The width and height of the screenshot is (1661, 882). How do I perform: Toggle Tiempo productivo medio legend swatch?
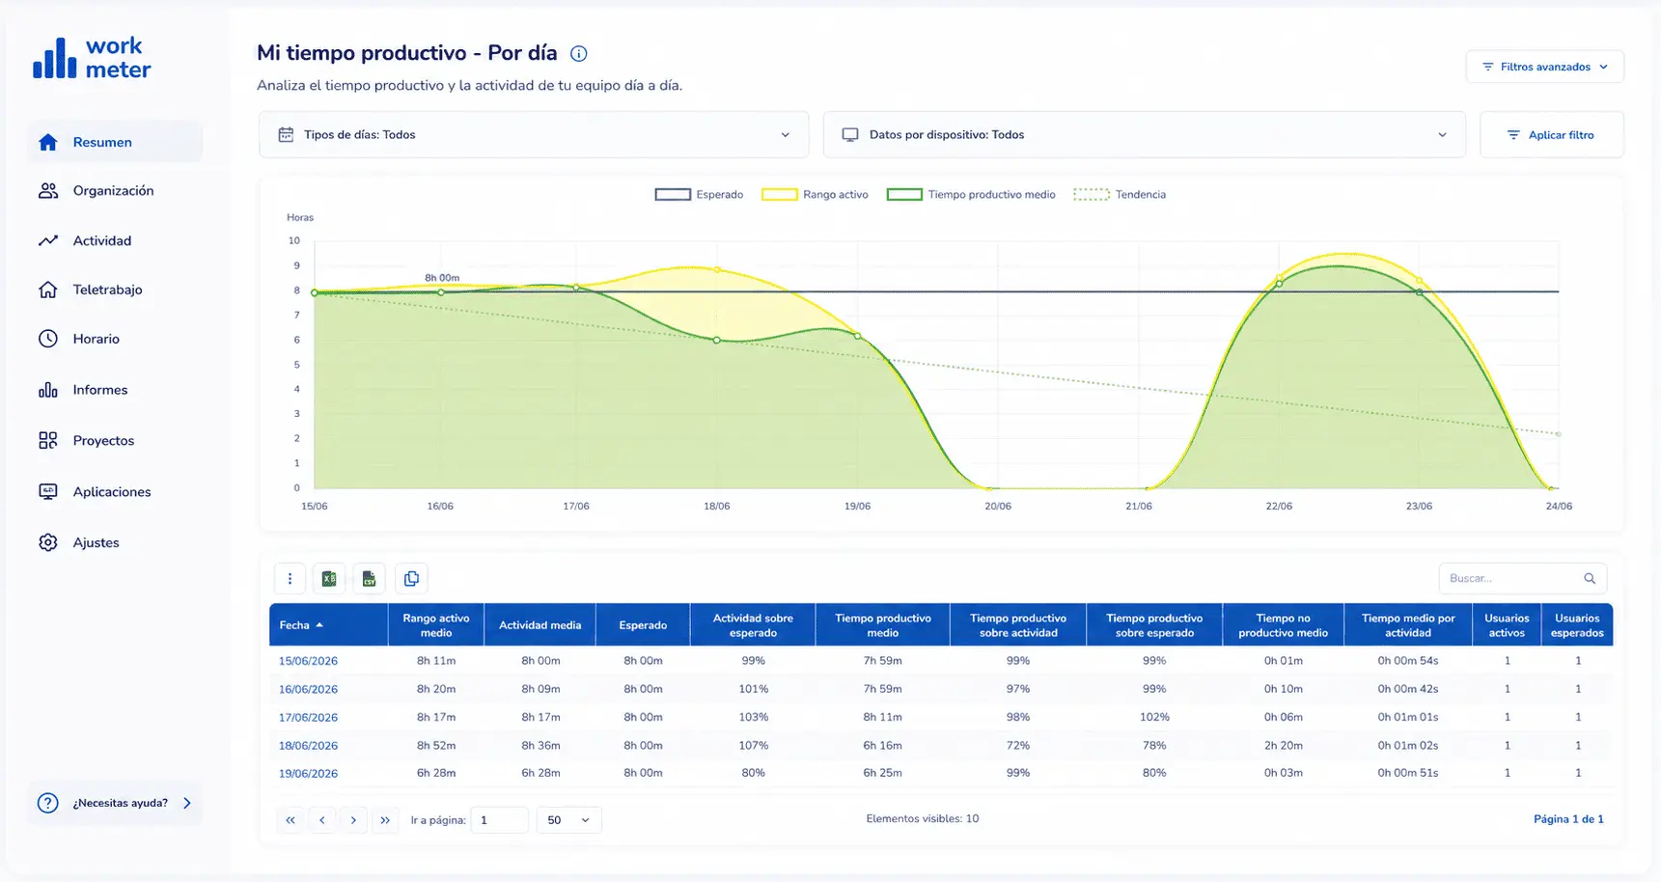(904, 194)
